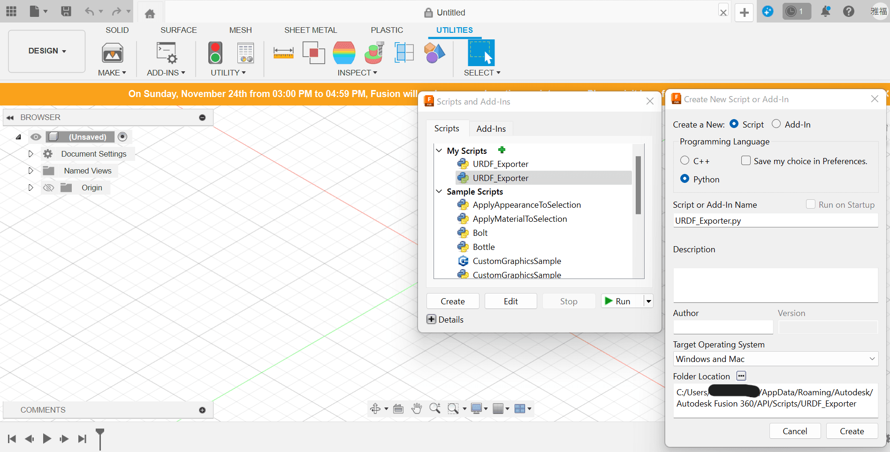
Task: Switch to the Add-Ins tab
Action: click(491, 128)
